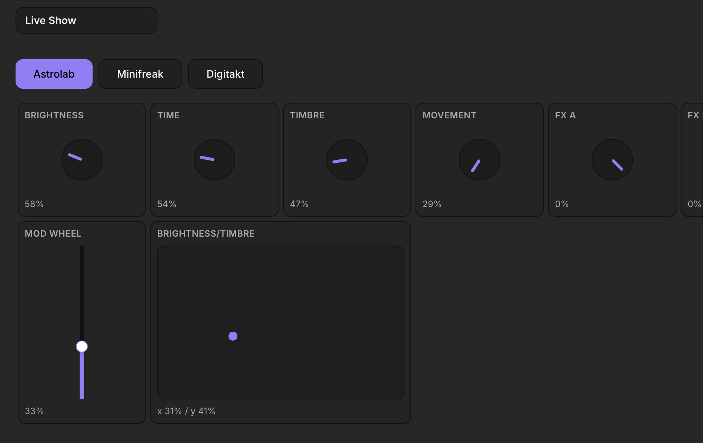Click the Movement knob dial
703x443 pixels.
pos(480,160)
